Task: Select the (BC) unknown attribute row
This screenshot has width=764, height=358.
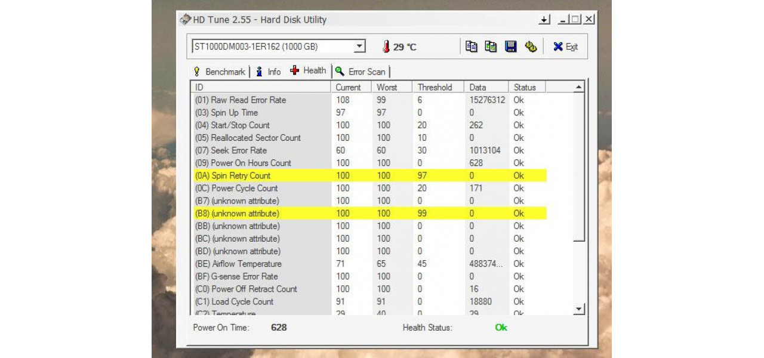Action: (369, 239)
